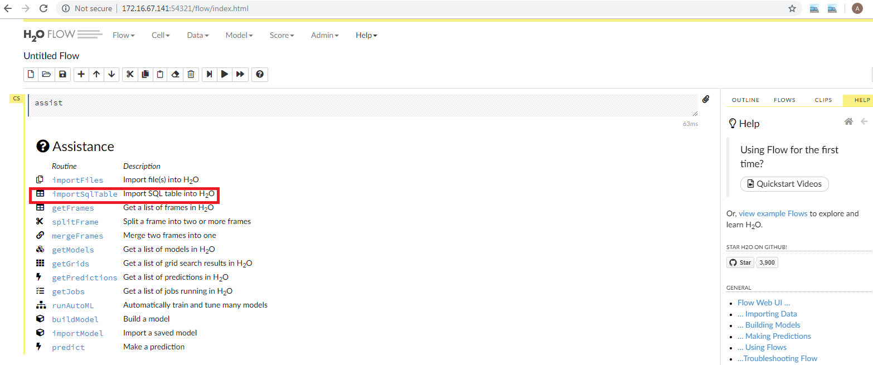
Task: Copy the cell with the copy icon
Action: (x=145, y=74)
